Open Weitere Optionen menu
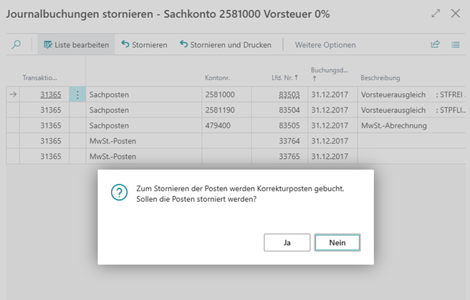 click(x=325, y=44)
